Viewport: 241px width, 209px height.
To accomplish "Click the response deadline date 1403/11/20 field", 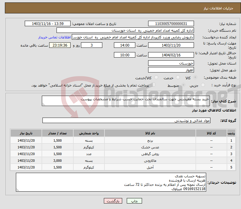I will tap(171, 45).
